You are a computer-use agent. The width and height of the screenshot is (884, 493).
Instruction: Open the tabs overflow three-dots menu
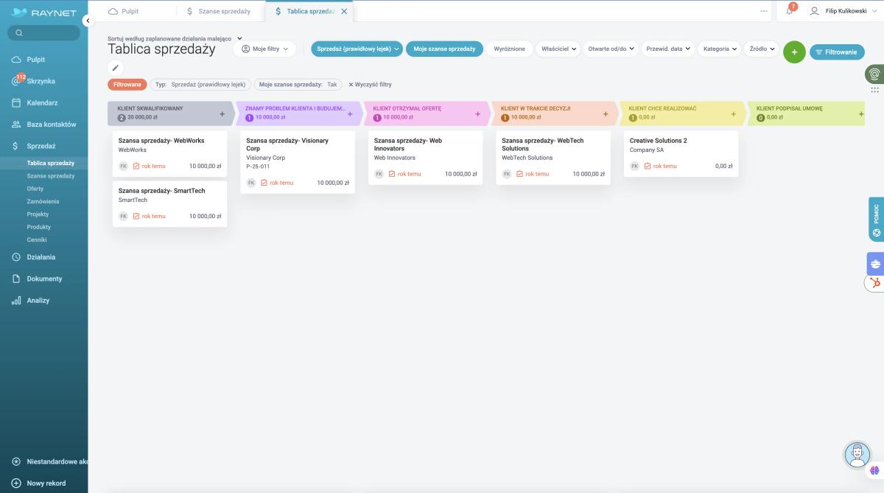click(764, 11)
